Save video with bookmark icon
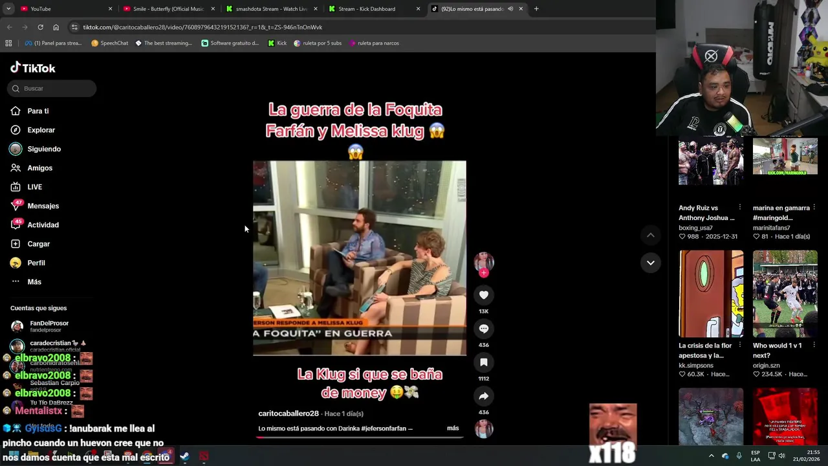The width and height of the screenshot is (828, 466). pyautogui.click(x=483, y=362)
